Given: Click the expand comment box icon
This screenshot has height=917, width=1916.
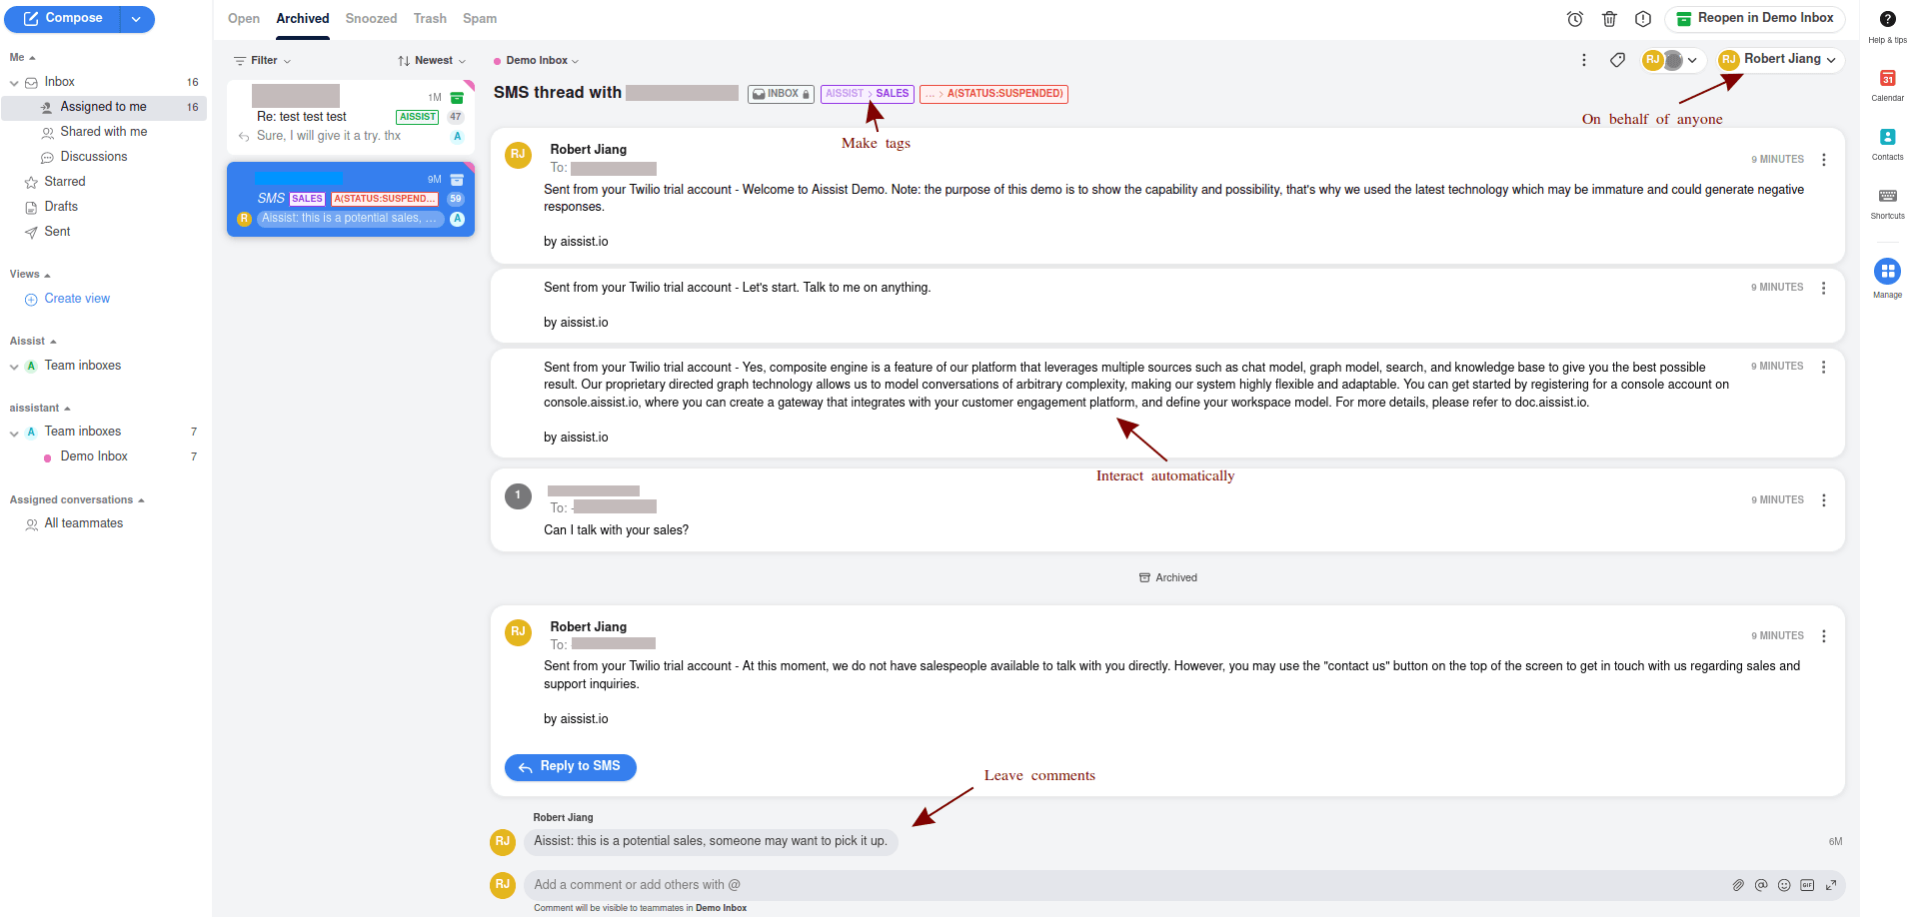Looking at the screenshot, I should [1831, 885].
